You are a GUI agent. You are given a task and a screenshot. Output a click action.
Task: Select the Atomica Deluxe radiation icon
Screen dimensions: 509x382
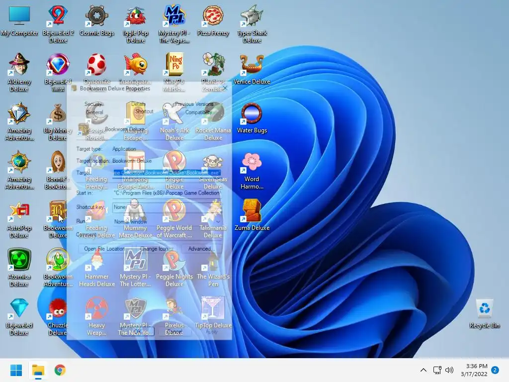point(19,268)
